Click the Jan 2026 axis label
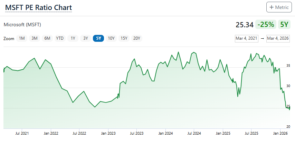Screen dimensions: 295x144 [280, 134]
